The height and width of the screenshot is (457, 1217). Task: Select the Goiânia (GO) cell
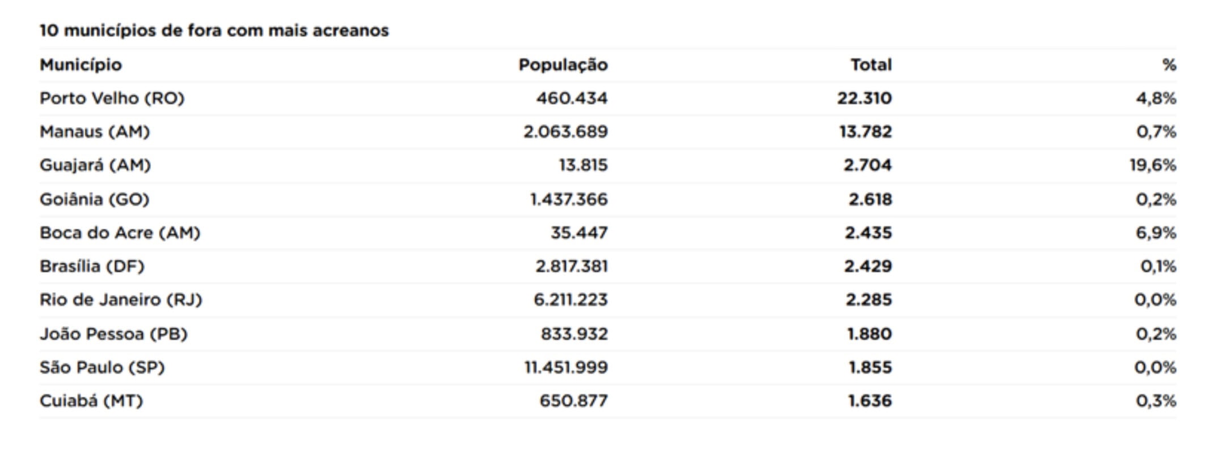pos(94,199)
